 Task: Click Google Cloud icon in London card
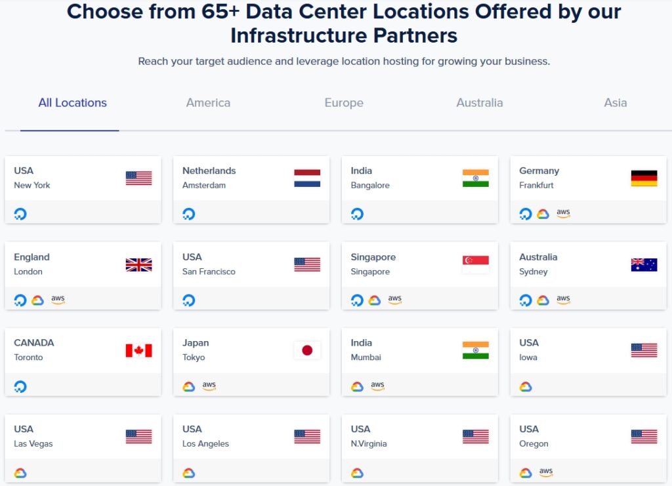click(x=37, y=300)
